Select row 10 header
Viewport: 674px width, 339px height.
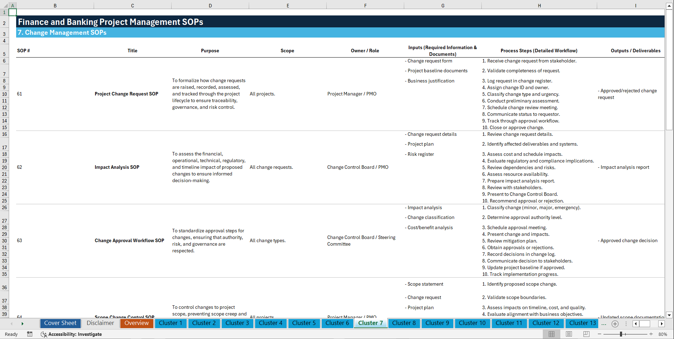[4, 94]
